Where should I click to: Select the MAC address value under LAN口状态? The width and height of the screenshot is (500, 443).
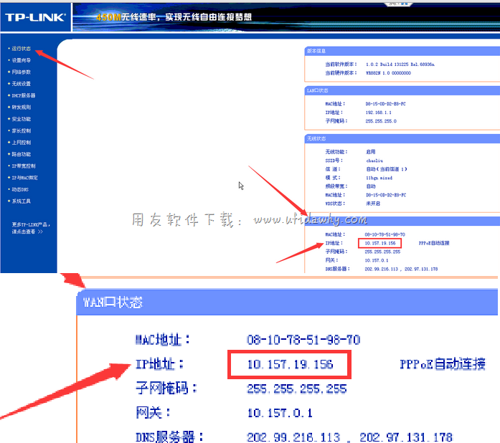pos(385,104)
